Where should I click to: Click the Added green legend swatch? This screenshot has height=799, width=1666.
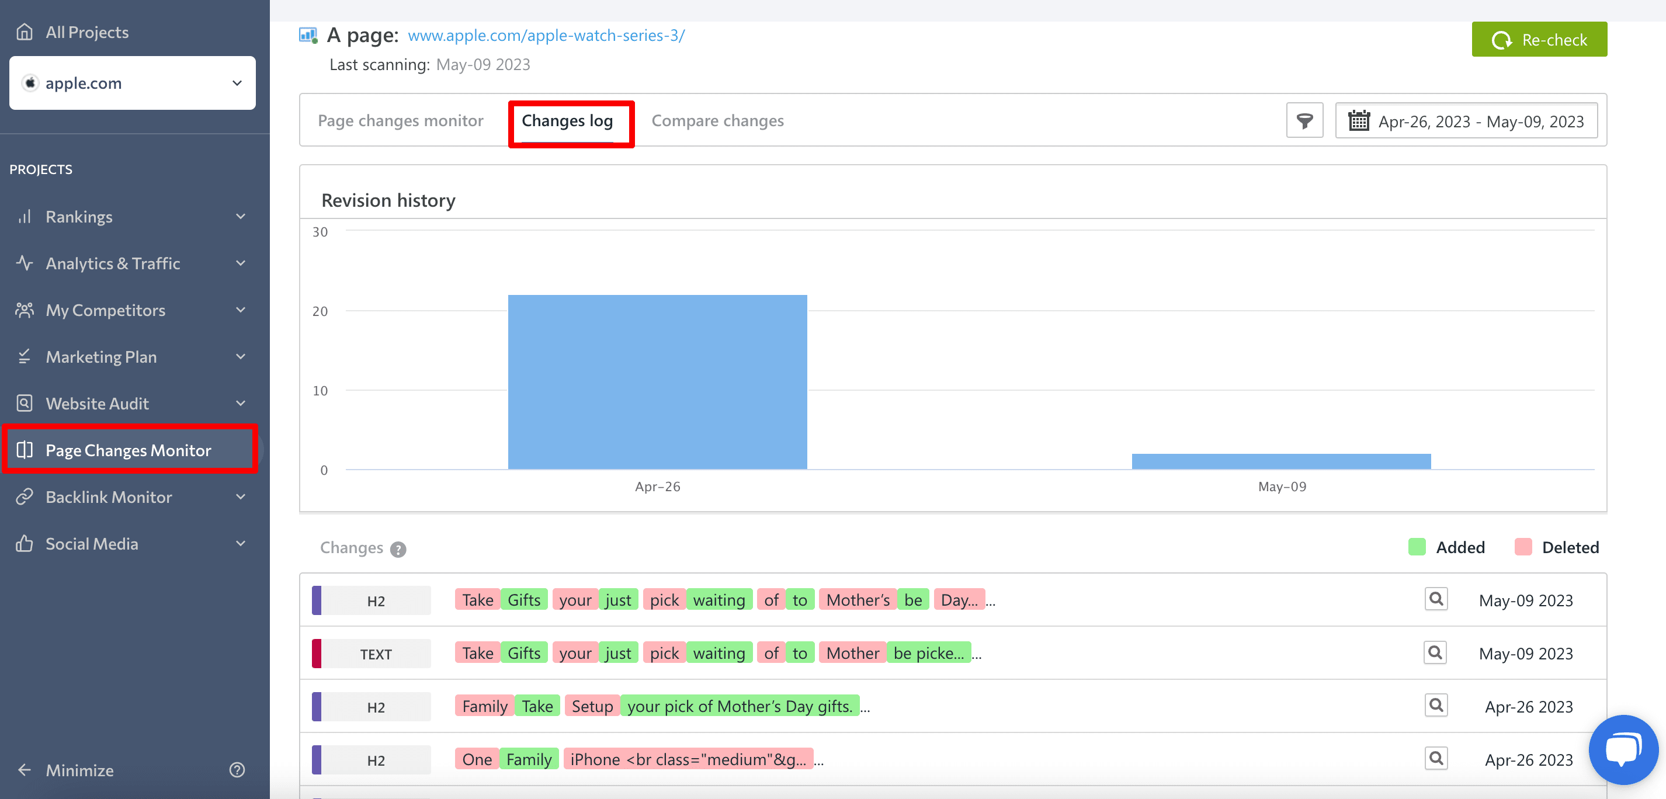click(1417, 547)
